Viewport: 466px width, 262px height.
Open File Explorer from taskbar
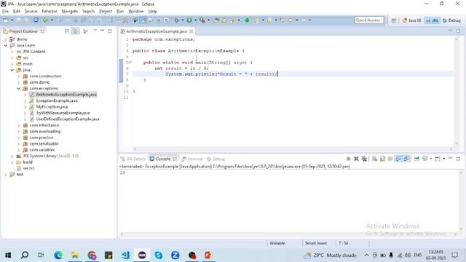click(x=75, y=255)
